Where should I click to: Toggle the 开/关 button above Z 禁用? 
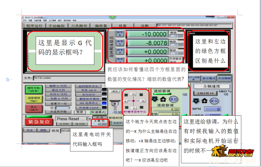point(100,117)
